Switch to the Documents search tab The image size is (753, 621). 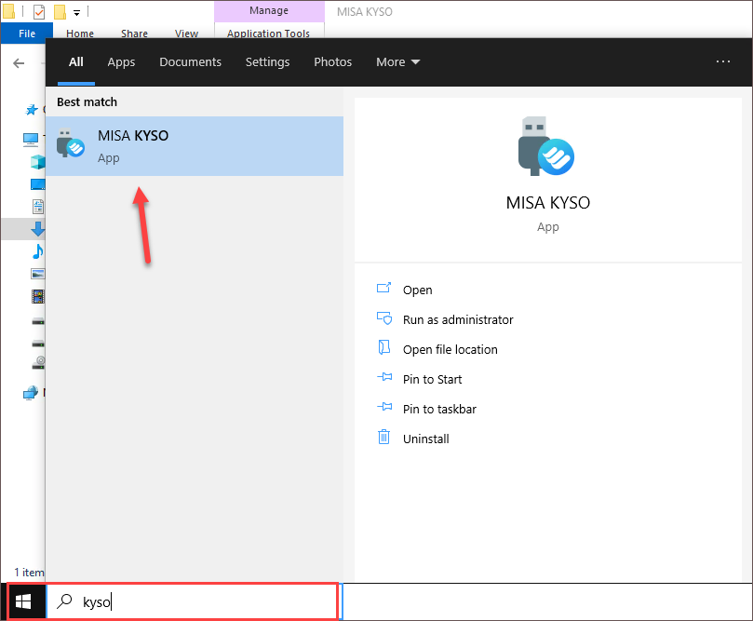[190, 62]
